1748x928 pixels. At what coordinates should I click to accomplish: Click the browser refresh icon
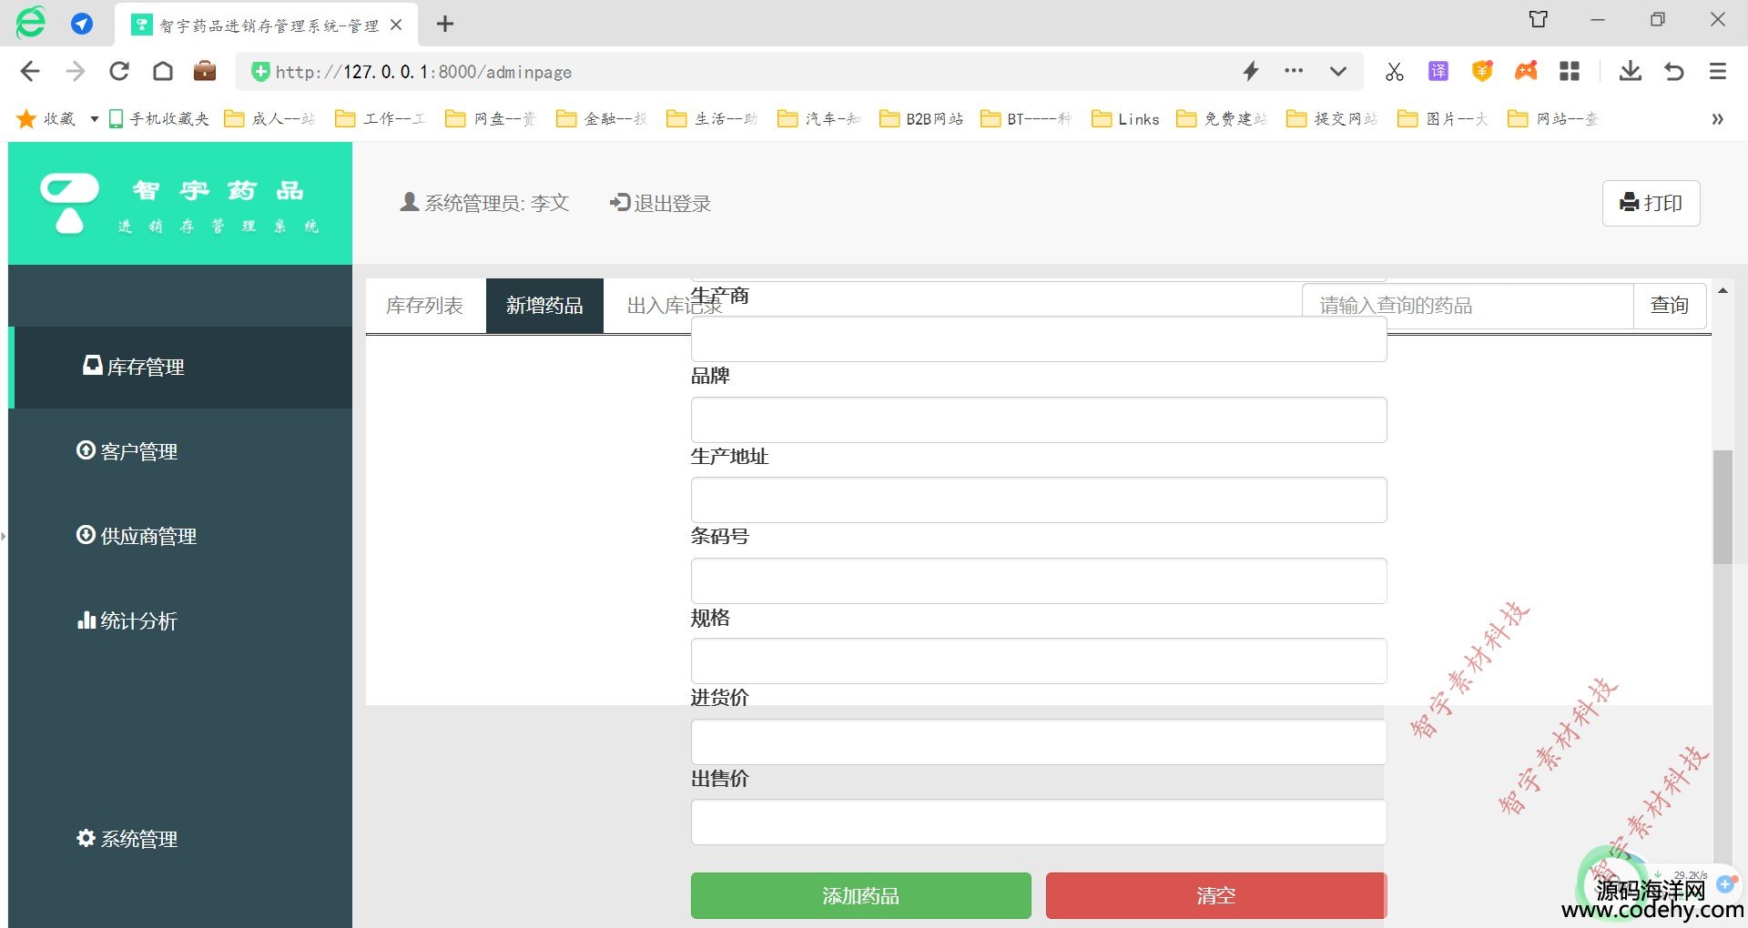119,71
